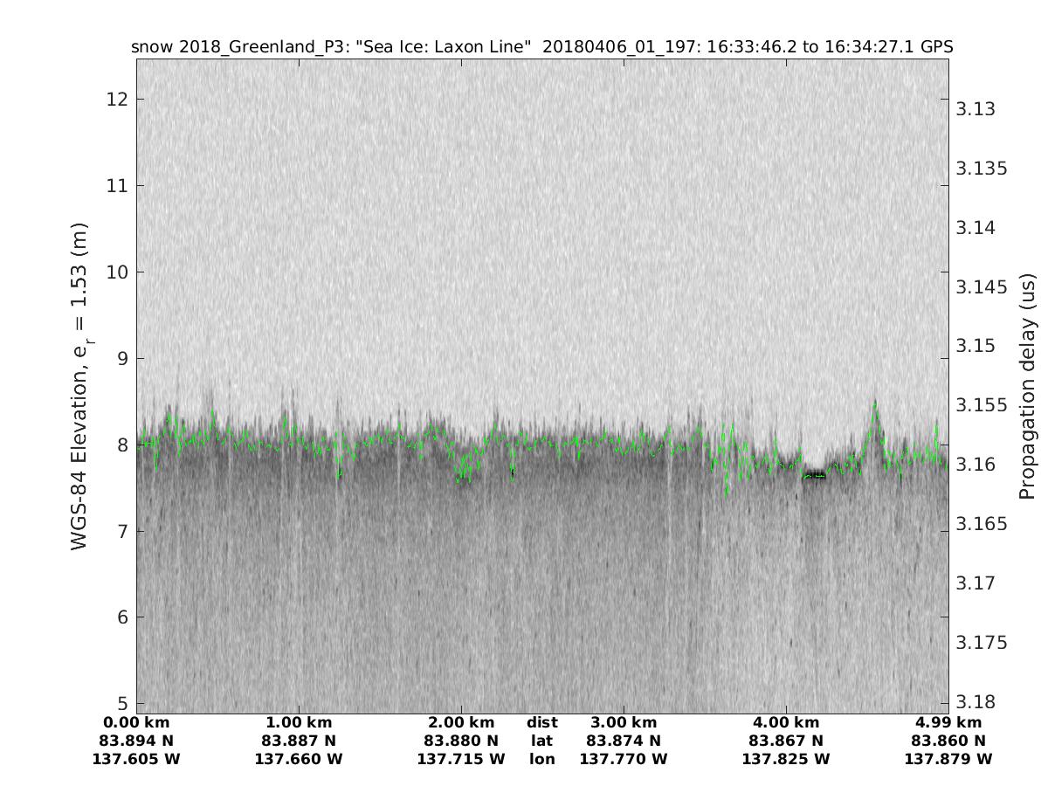Click the flat green segment past 4 km
The image size is (1048, 786).
(x=815, y=476)
